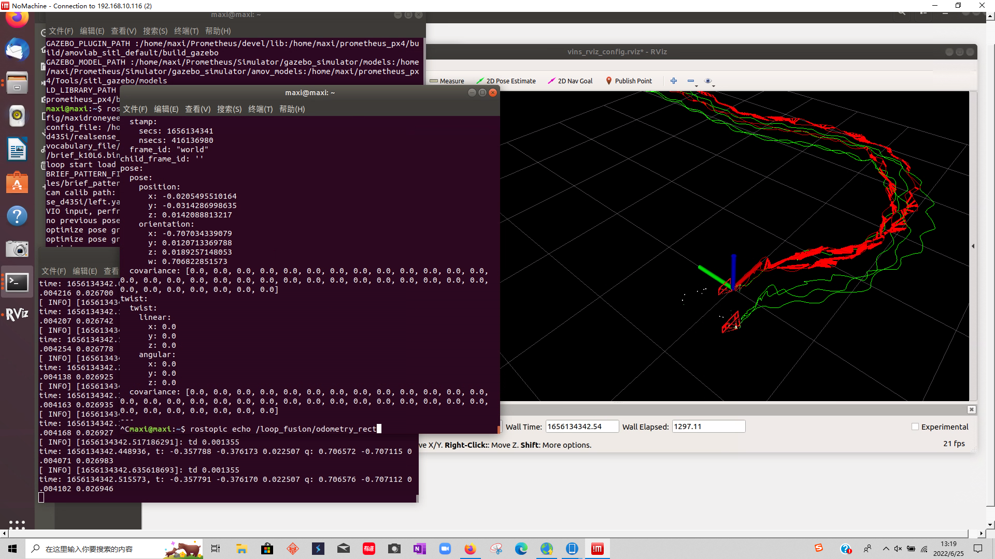Close the Time panel with its X button
The height and width of the screenshot is (559, 995).
[971, 409]
